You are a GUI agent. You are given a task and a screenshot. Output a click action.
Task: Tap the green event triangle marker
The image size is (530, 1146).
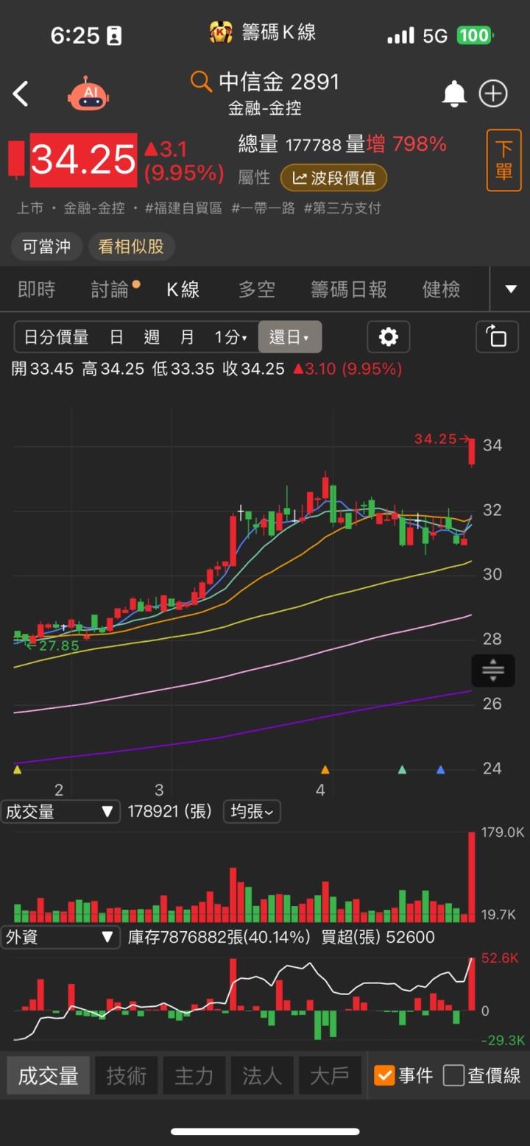[402, 770]
